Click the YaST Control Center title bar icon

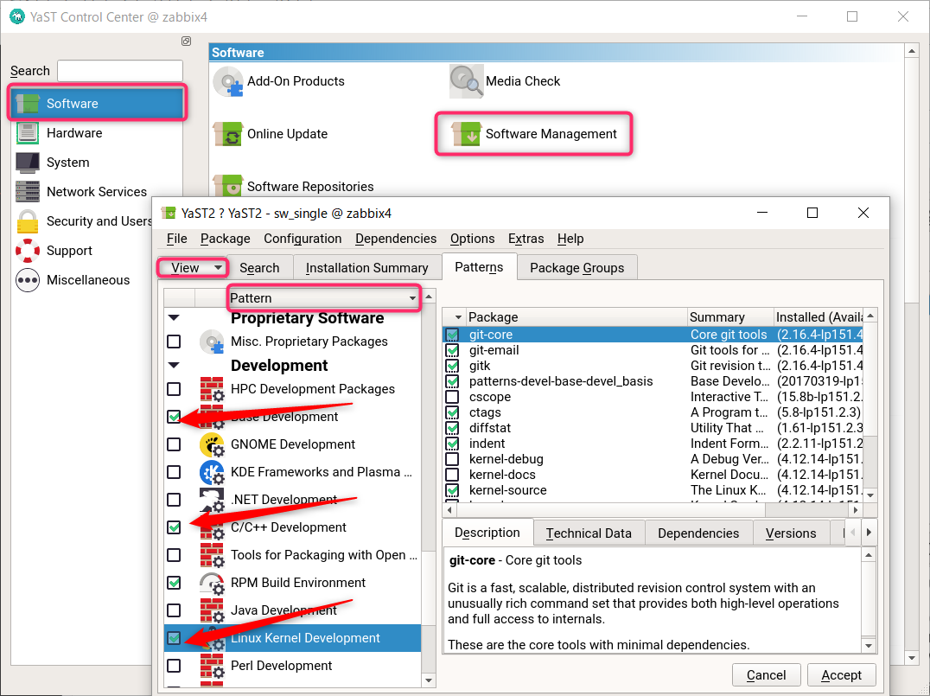(x=17, y=16)
